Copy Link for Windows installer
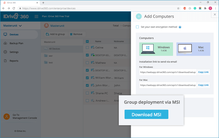219x138 pixels. 203,72
